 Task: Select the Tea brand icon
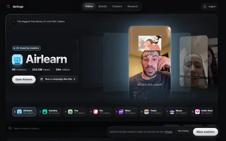pos(70,112)
